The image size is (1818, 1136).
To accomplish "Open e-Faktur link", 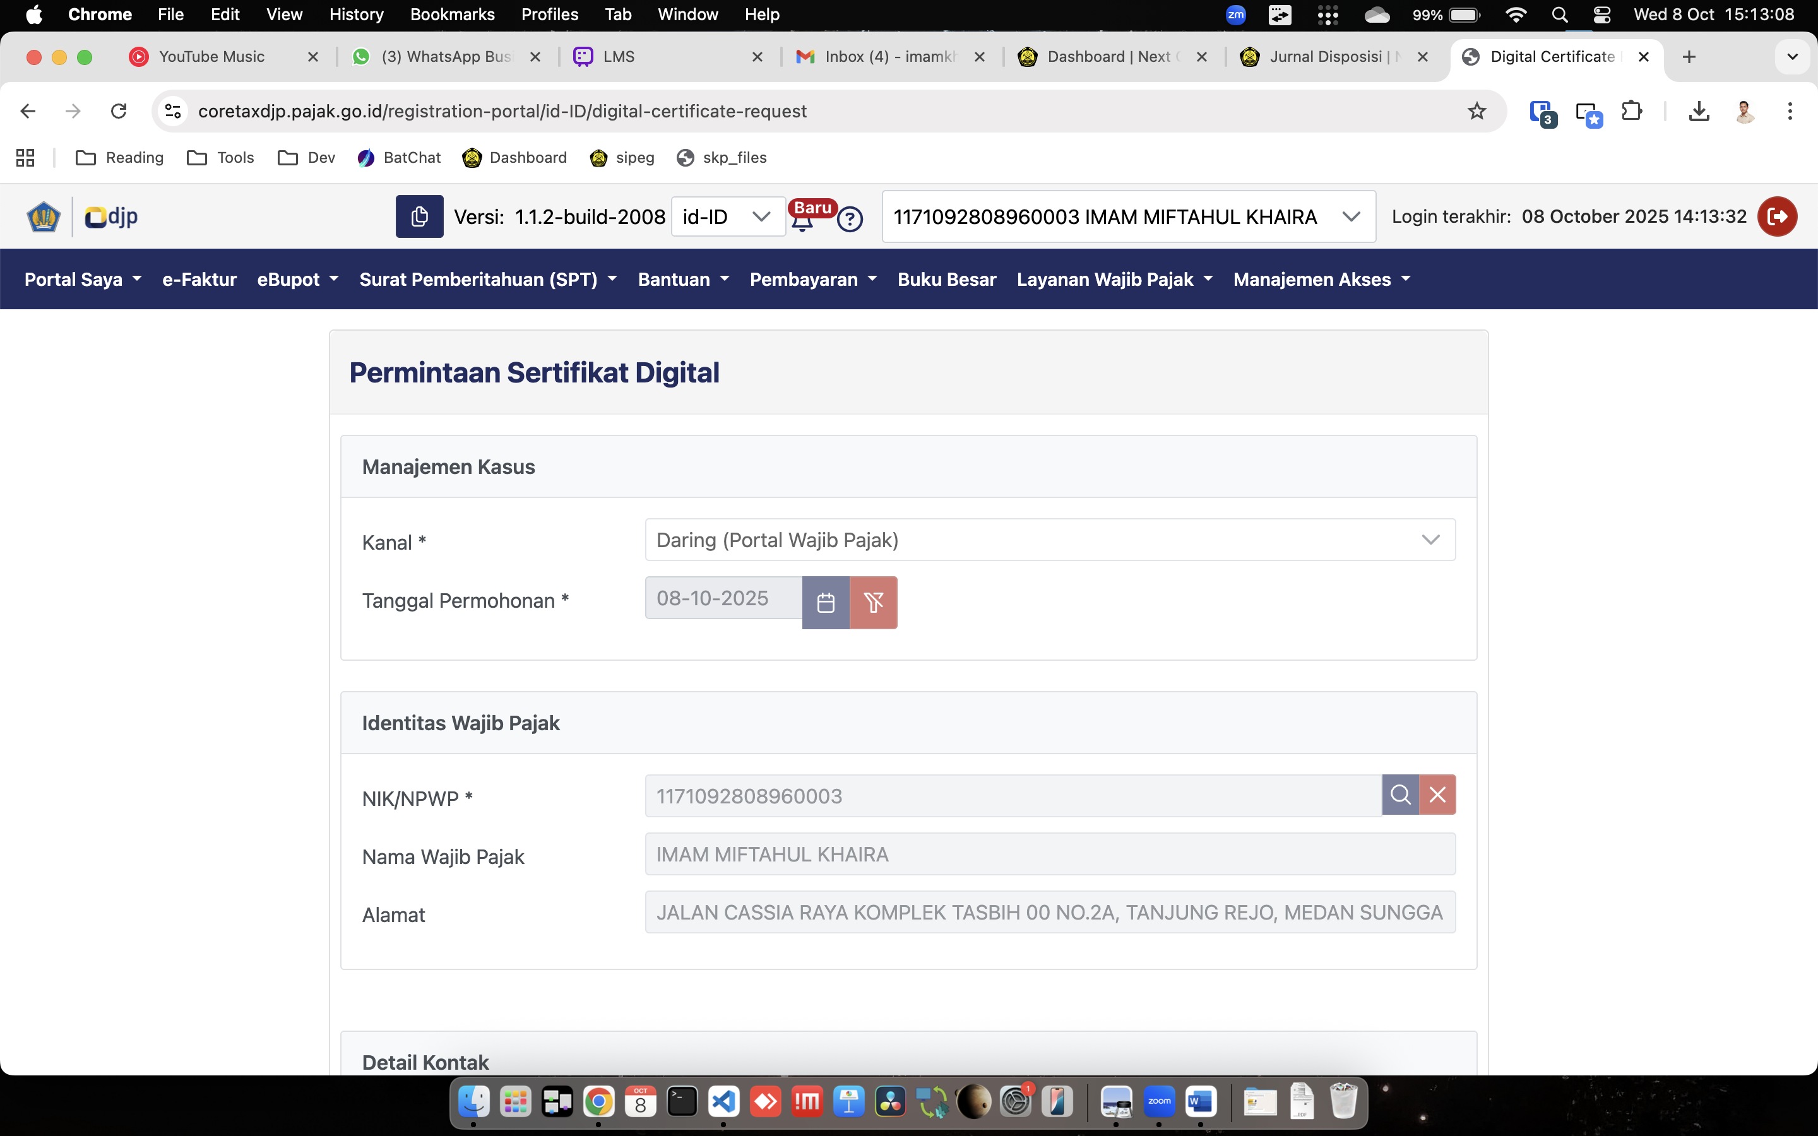I will tap(199, 280).
